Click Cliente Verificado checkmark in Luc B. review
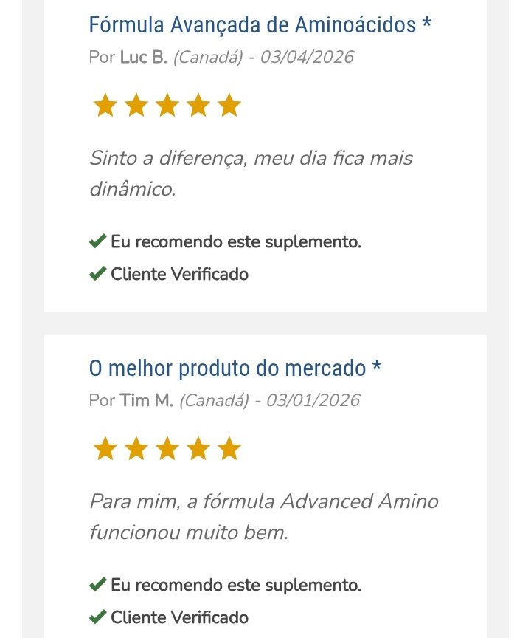The width and height of the screenshot is (531, 638). 97,274
